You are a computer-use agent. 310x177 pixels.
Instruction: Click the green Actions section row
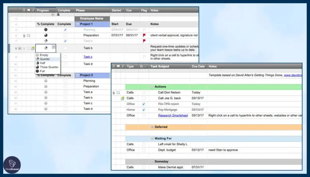(213, 87)
